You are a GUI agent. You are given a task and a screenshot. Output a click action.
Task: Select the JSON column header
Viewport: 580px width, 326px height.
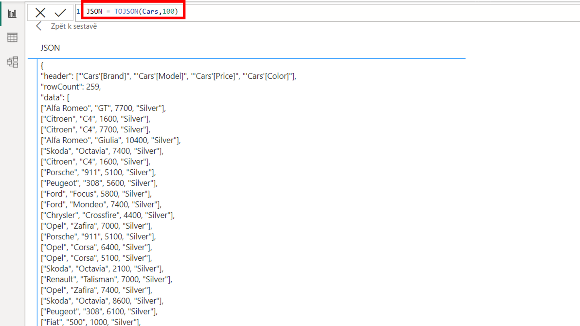pyautogui.click(x=50, y=48)
